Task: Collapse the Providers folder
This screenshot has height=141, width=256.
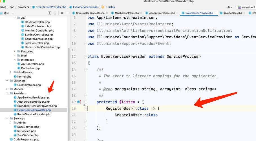Action: (7, 93)
